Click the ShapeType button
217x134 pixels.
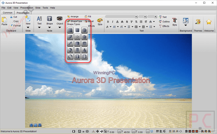[75, 21]
